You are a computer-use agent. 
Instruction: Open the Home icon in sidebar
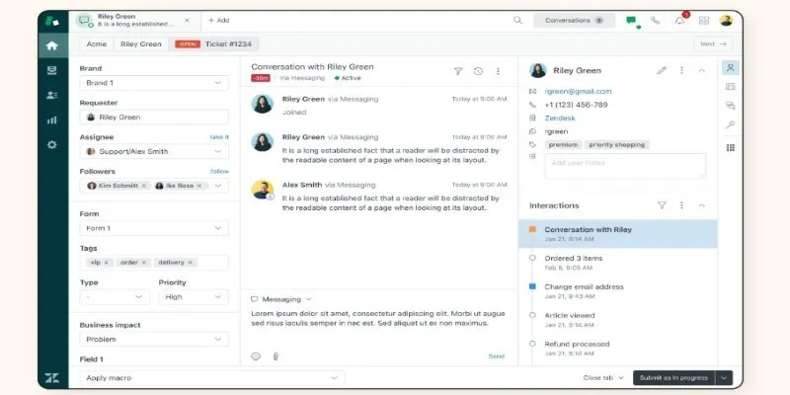click(52, 45)
